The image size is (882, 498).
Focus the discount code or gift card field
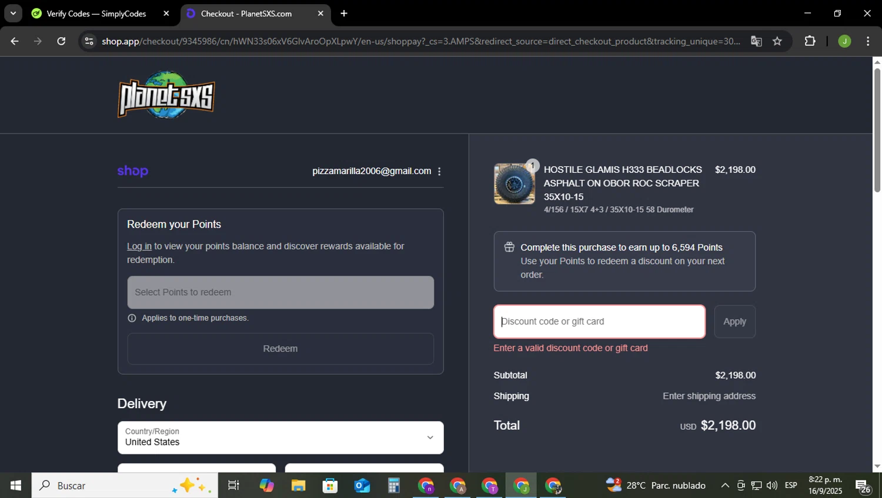click(599, 322)
